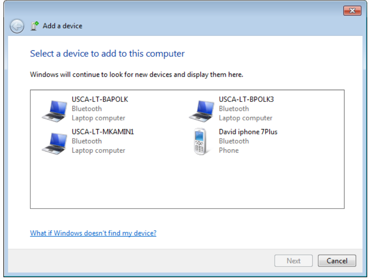Select the USCA-LT-MKAMIN1 laptop icon

[x=55, y=142]
